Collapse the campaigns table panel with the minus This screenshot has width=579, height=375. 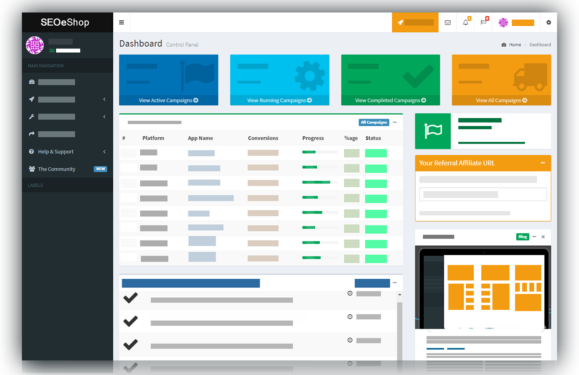click(395, 122)
